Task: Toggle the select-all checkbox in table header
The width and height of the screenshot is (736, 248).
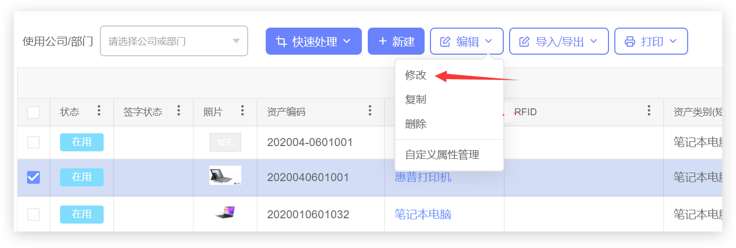Action: (x=33, y=112)
